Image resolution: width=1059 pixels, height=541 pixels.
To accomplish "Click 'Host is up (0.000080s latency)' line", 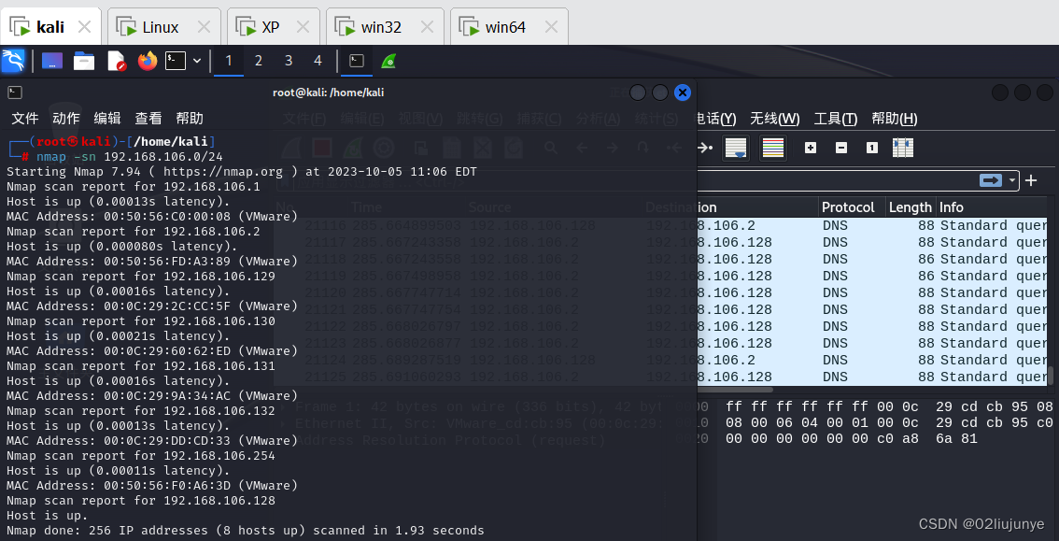I will (x=121, y=247).
